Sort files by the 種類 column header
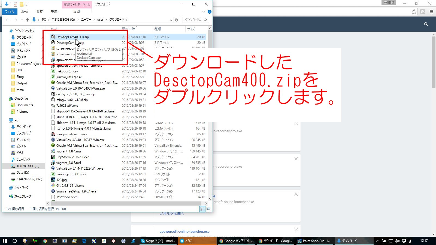The width and height of the screenshot is (436, 245). pyautogui.click(x=158, y=29)
